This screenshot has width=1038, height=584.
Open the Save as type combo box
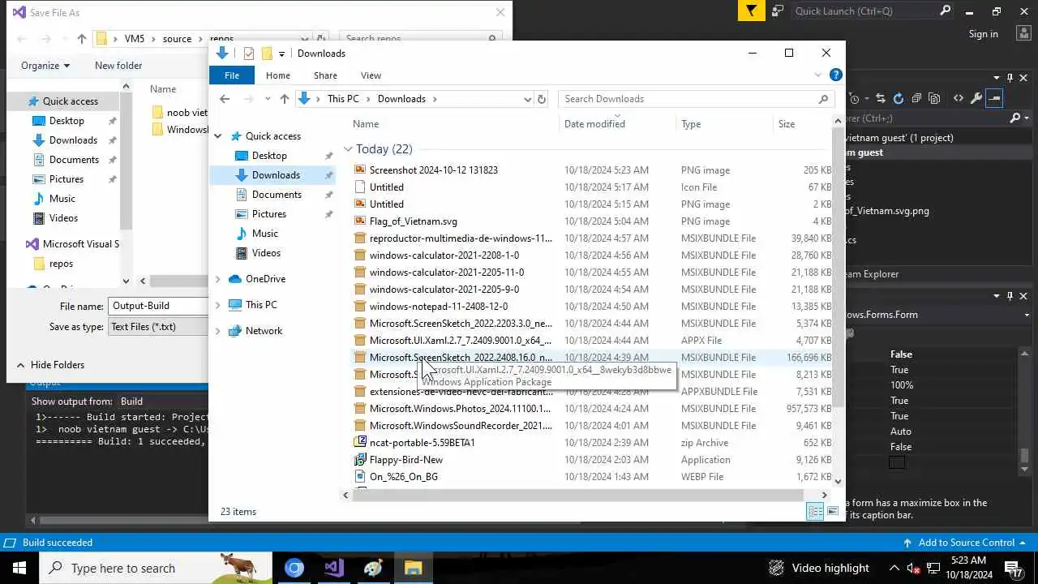(157, 327)
